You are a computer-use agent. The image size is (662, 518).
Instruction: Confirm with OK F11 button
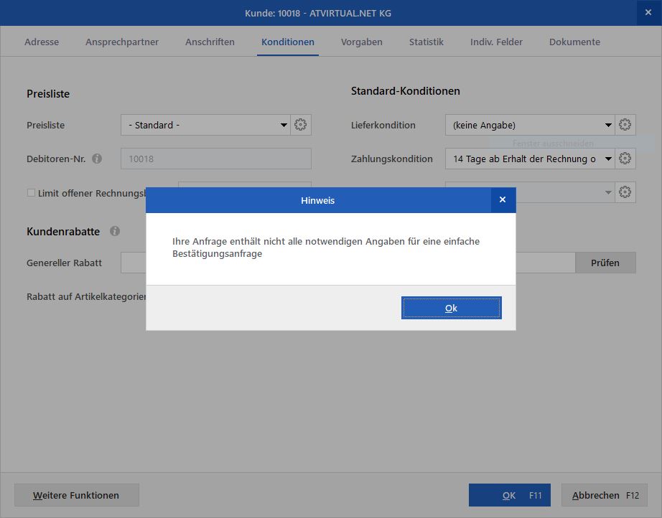pos(510,495)
